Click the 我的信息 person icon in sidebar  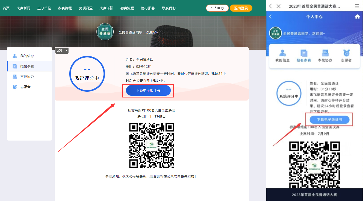point(15,56)
